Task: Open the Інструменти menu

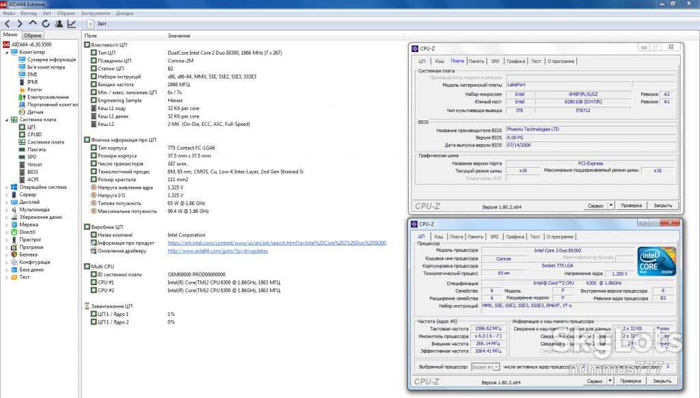Action: (96, 13)
